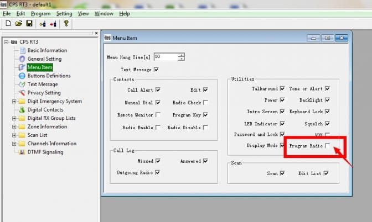The height and width of the screenshot is (222, 372).
Task: Open the File menu
Action: [7, 14]
